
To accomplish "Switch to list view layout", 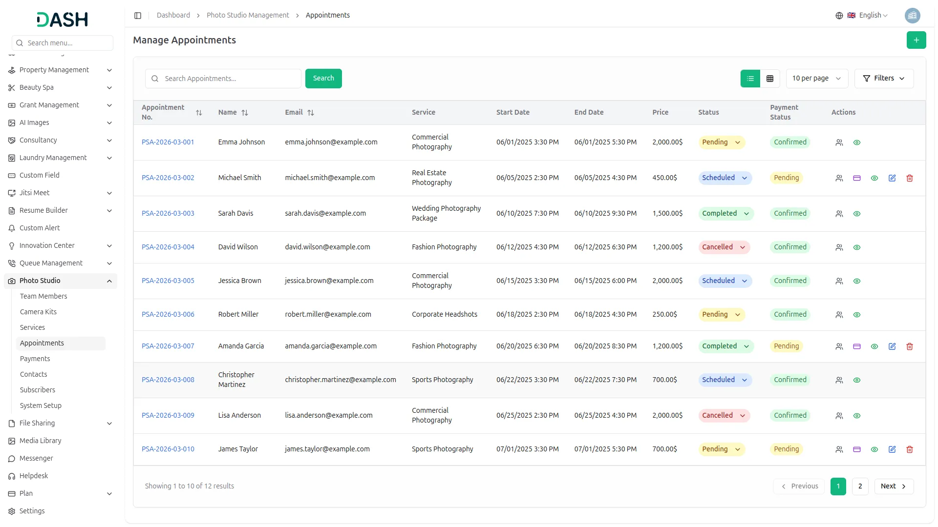I will point(750,79).
